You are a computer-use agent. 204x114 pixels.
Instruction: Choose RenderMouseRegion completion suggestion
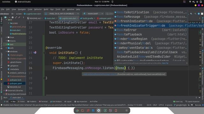point(151,39)
